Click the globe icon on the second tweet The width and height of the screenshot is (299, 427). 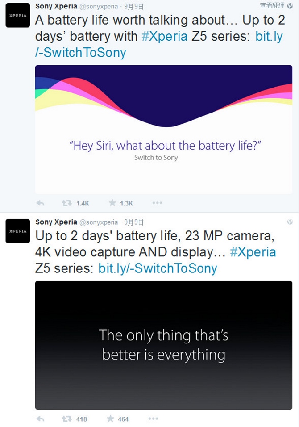click(x=290, y=222)
